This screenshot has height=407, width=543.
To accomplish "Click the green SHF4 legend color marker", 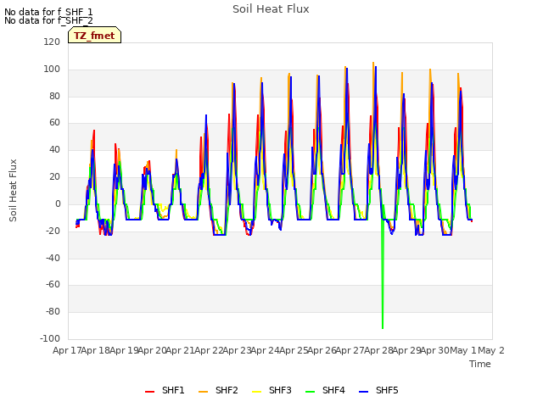I will [x=311, y=392].
